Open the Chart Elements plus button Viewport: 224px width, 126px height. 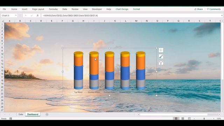(x=161, y=50)
